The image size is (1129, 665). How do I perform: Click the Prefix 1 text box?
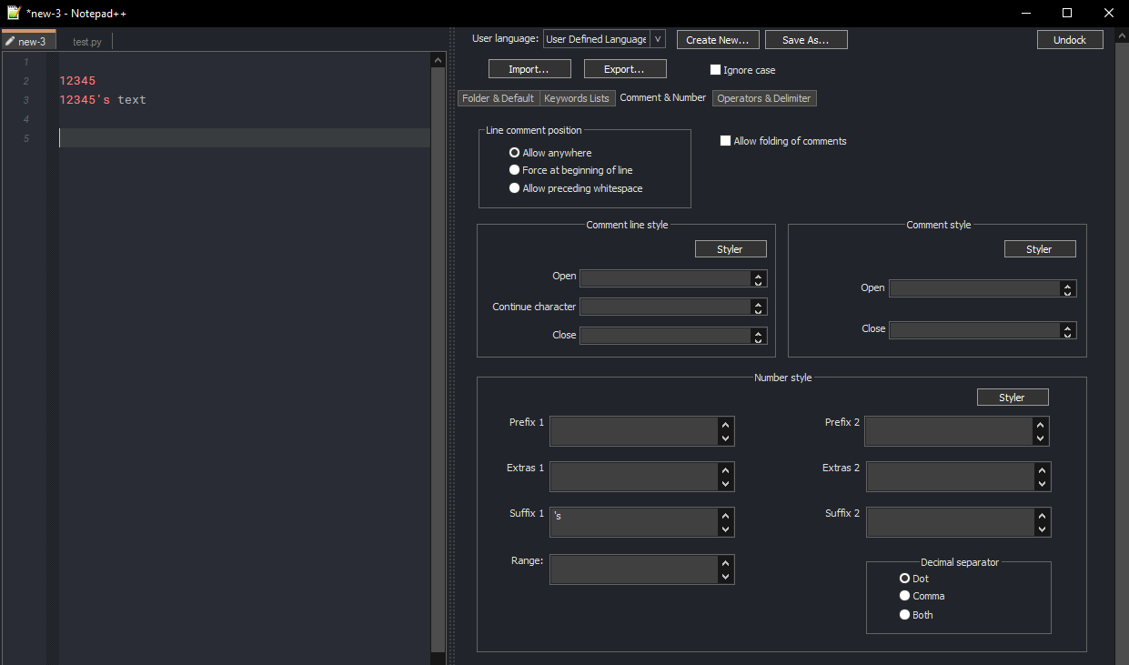(634, 431)
